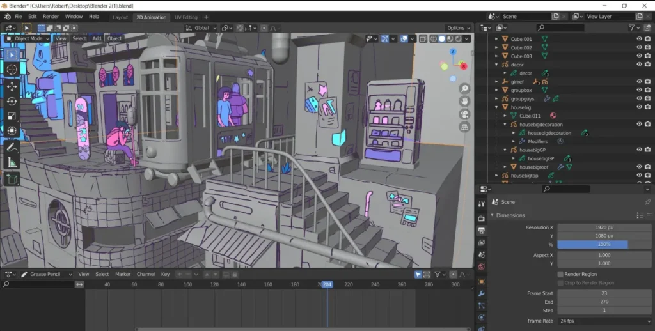Viewport: 655px width, 331px height.
Task: Click the Key menu in timeline
Action: click(x=166, y=274)
